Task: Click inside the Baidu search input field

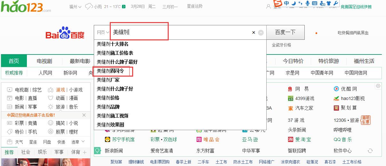Action: (181, 32)
